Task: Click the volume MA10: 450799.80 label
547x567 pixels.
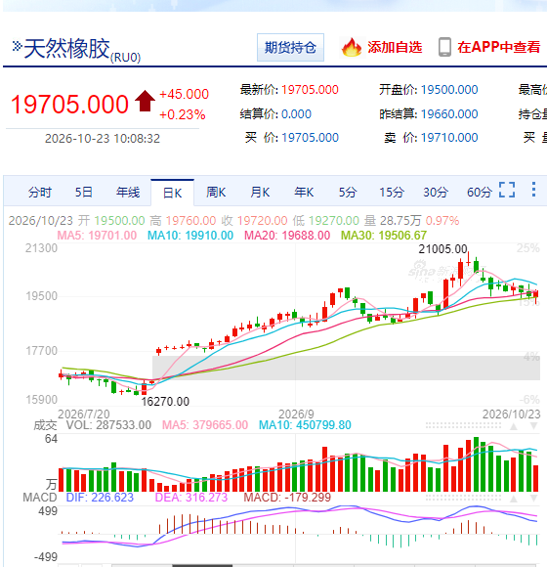Action: [305, 425]
